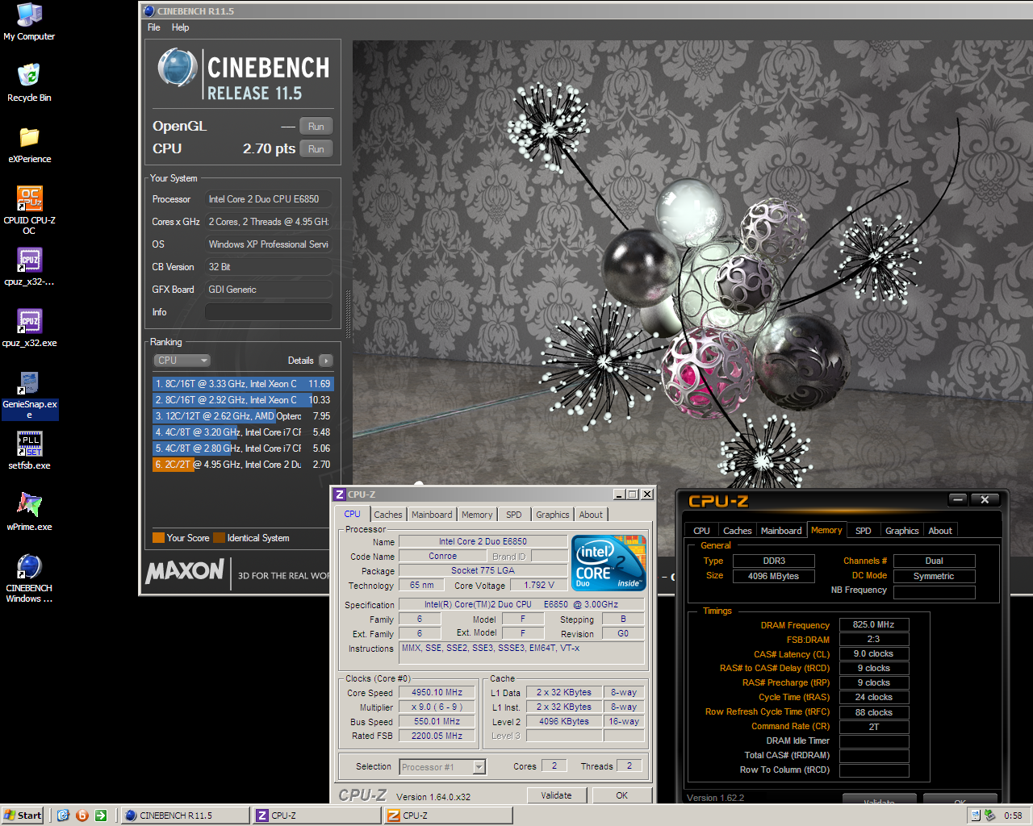
Task: Switch to Mainboard tab in light CPU-Z
Action: [x=432, y=515]
